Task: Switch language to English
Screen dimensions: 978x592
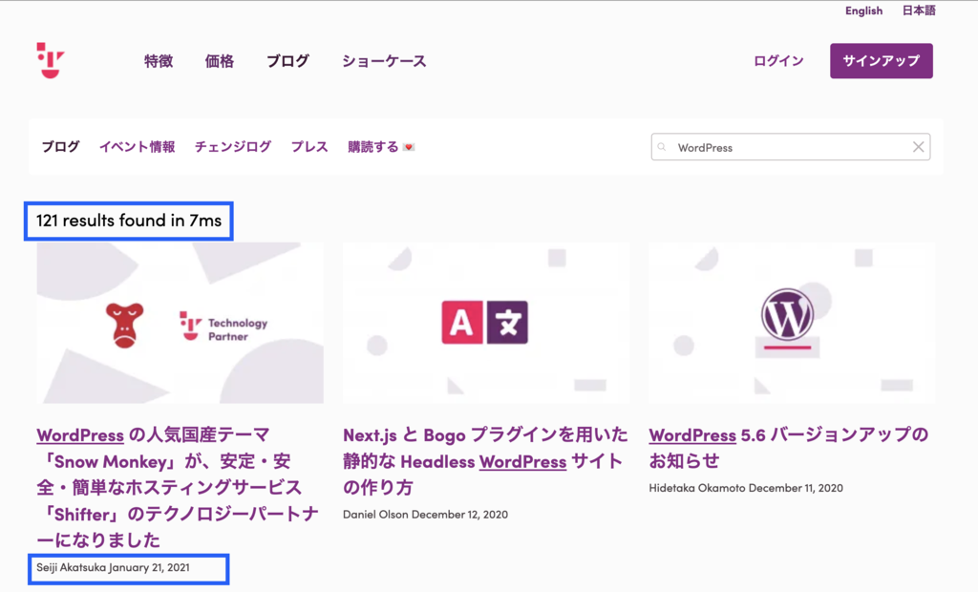Action: [863, 11]
